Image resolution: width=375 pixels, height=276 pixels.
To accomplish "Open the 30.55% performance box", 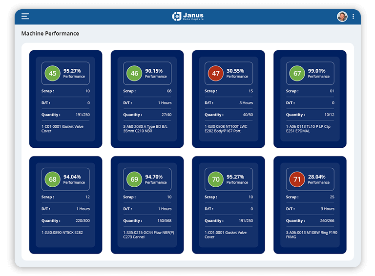I will click(229, 73).
